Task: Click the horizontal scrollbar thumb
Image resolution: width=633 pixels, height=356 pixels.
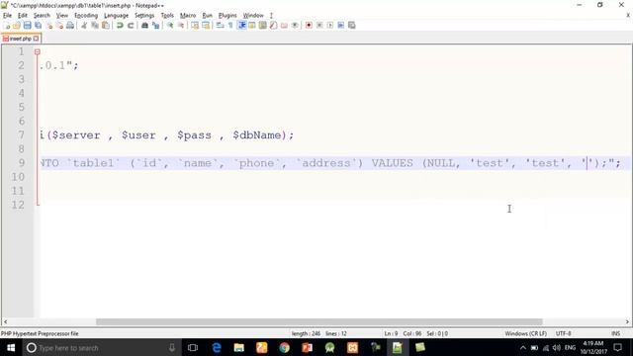Action: [318, 321]
